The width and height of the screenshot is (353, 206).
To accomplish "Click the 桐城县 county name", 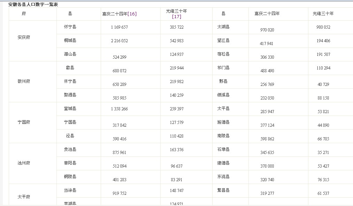I will coord(70,41).
